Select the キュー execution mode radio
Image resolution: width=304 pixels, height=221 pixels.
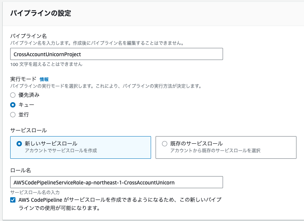(13, 105)
